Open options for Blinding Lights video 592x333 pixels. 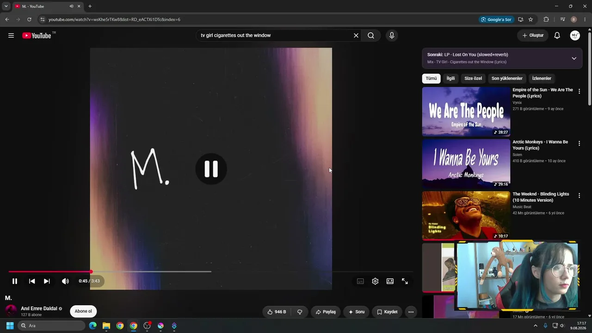(579, 196)
